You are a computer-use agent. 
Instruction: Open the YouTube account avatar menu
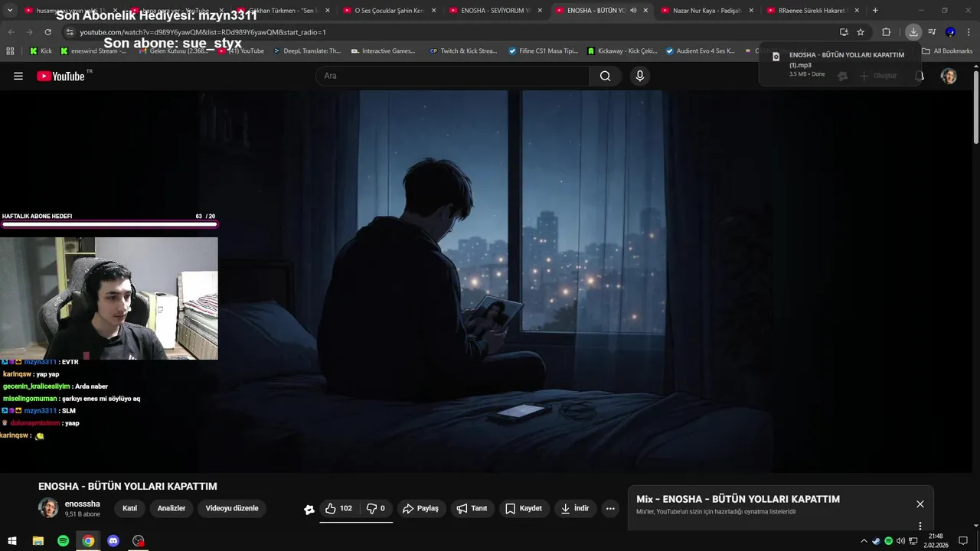949,76
